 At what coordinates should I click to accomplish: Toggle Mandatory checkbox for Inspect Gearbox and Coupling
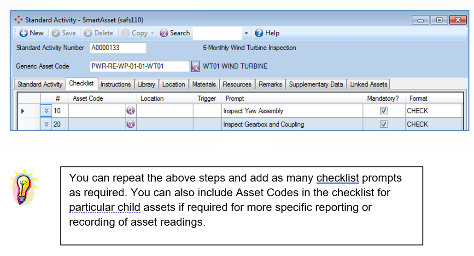(x=384, y=124)
